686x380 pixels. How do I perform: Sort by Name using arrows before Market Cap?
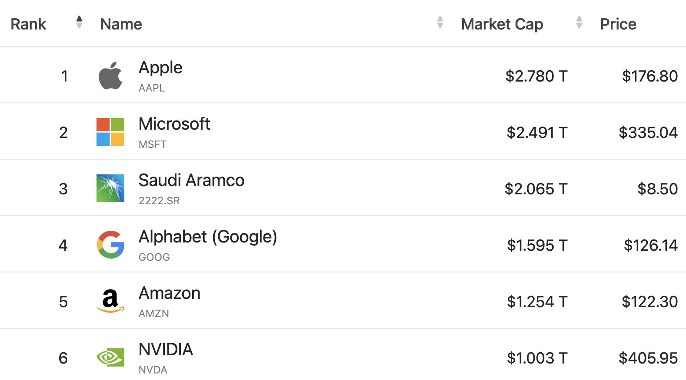(x=440, y=22)
